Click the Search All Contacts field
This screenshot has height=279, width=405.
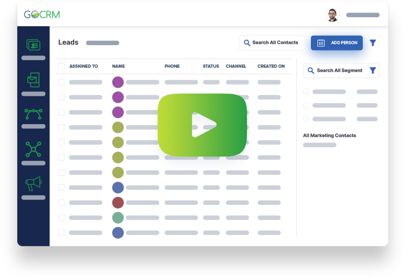point(272,43)
